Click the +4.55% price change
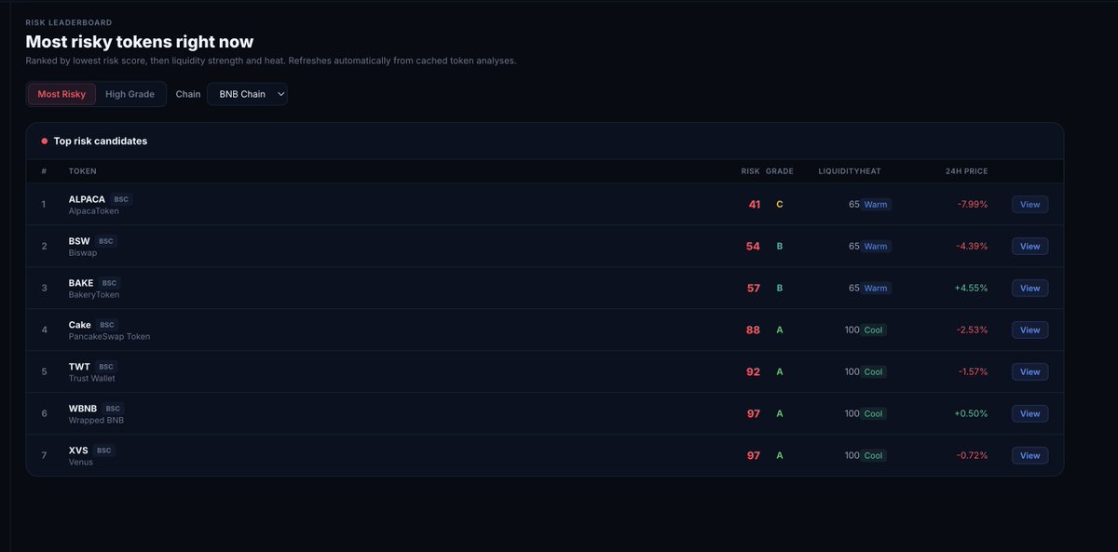This screenshot has width=1118, height=552. 971,289
